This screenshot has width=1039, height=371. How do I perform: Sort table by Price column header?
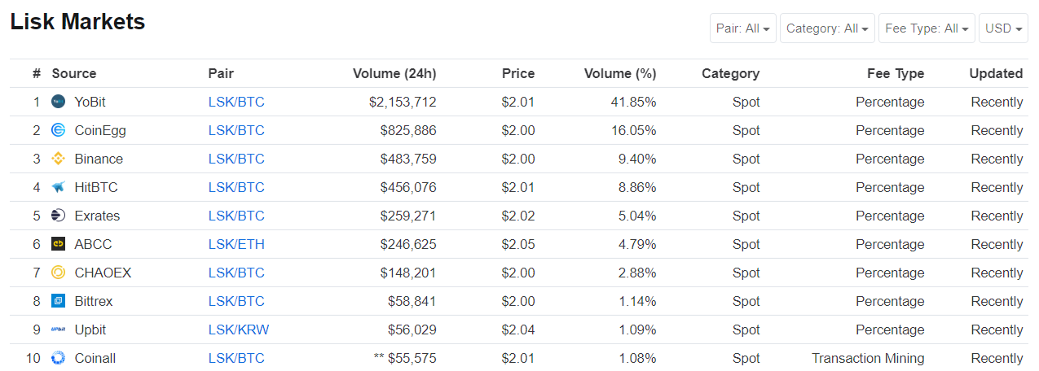click(x=518, y=73)
